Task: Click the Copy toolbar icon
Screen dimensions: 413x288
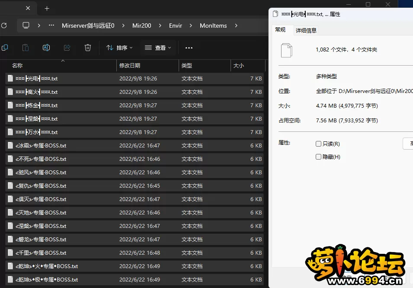Action: coord(5,48)
